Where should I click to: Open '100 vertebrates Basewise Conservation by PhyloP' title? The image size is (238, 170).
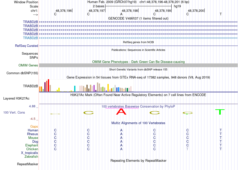tap(138, 107)
